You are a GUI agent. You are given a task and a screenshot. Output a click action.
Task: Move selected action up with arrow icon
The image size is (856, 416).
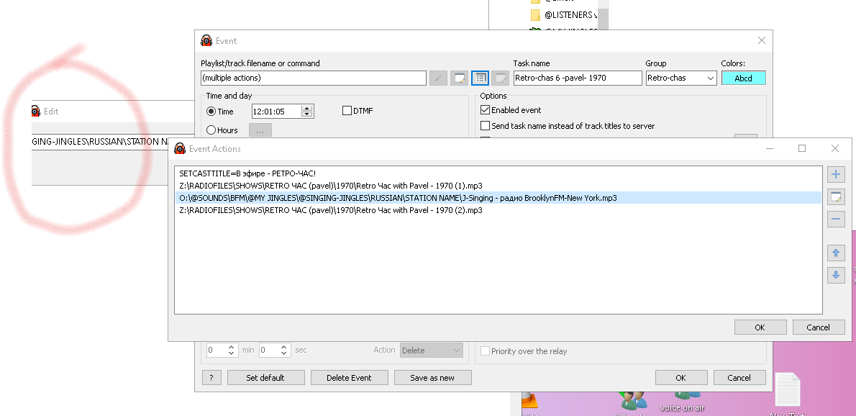(x=836, y=253)
